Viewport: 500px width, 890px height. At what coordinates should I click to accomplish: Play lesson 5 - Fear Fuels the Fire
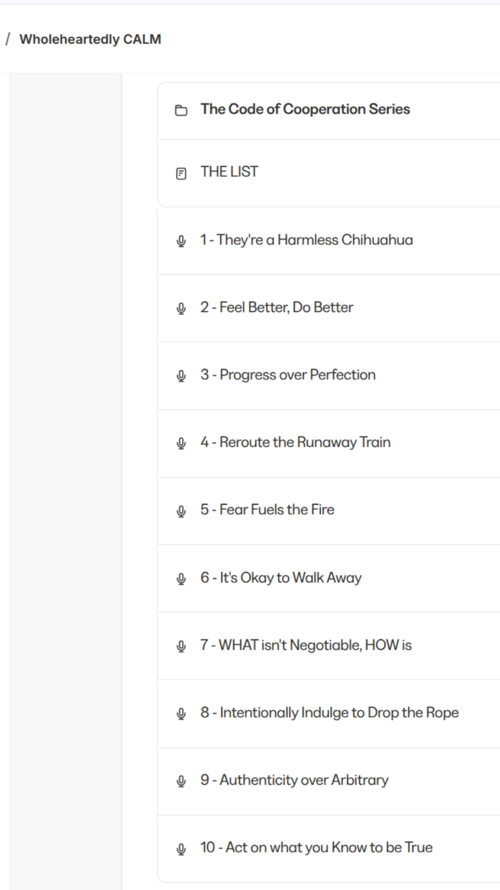(x=267, y=510)
